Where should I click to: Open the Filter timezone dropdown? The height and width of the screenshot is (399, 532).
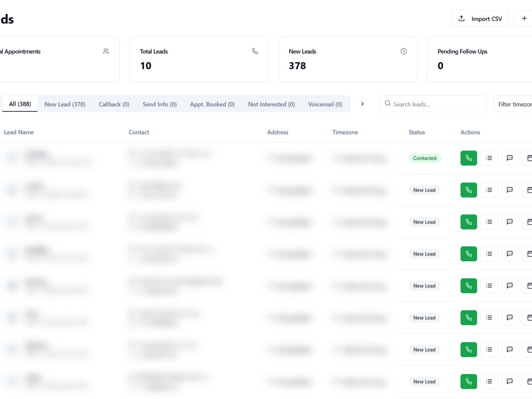click(513, 104)
